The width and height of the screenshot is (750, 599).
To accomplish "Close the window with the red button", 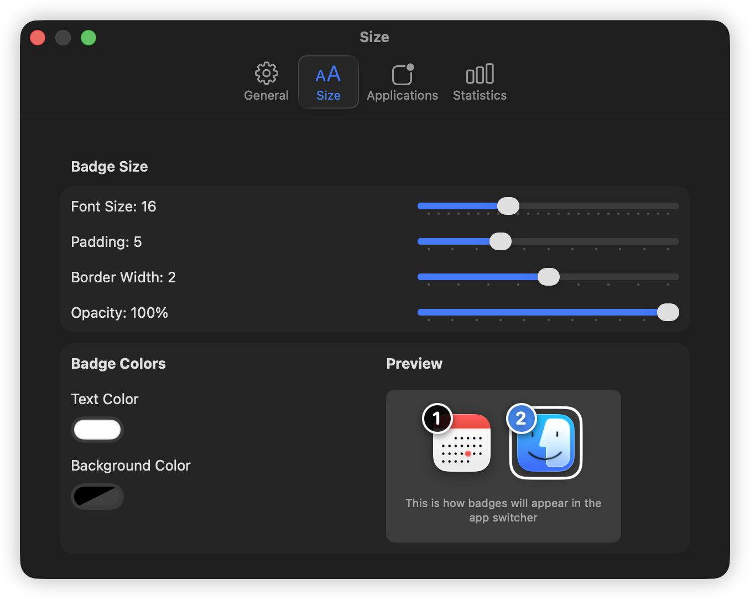I will 38,38.
